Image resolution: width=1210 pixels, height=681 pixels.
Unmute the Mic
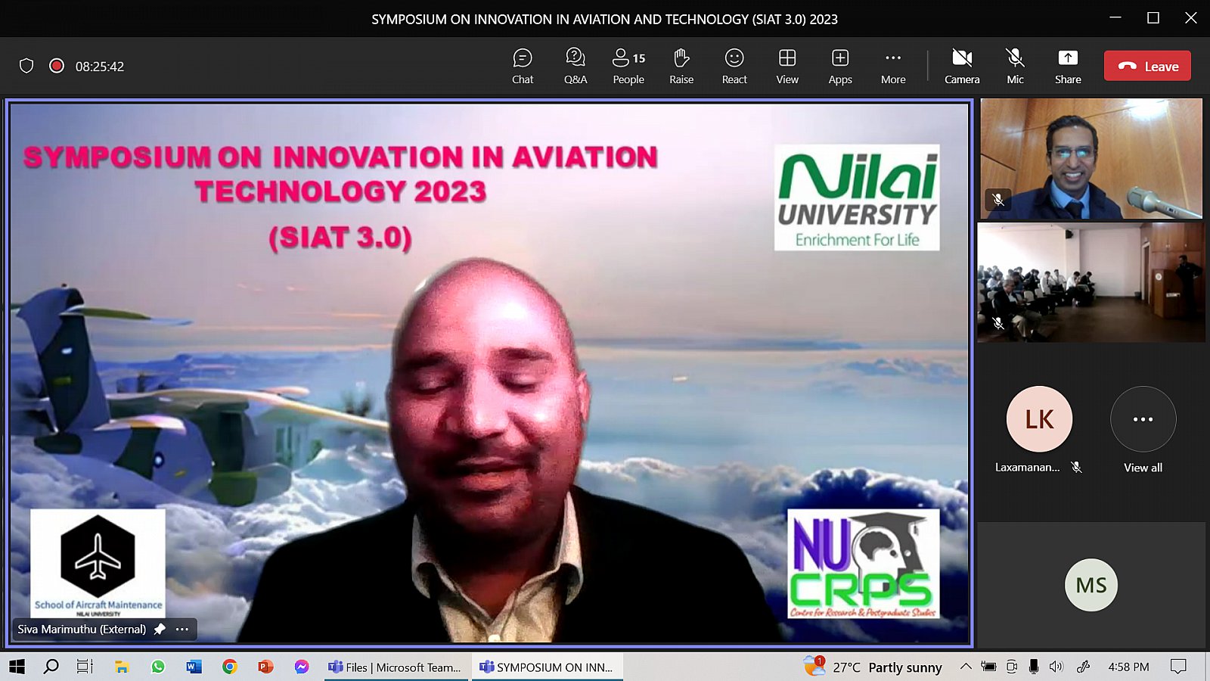pyautogui.click(x=1015, y=66)
